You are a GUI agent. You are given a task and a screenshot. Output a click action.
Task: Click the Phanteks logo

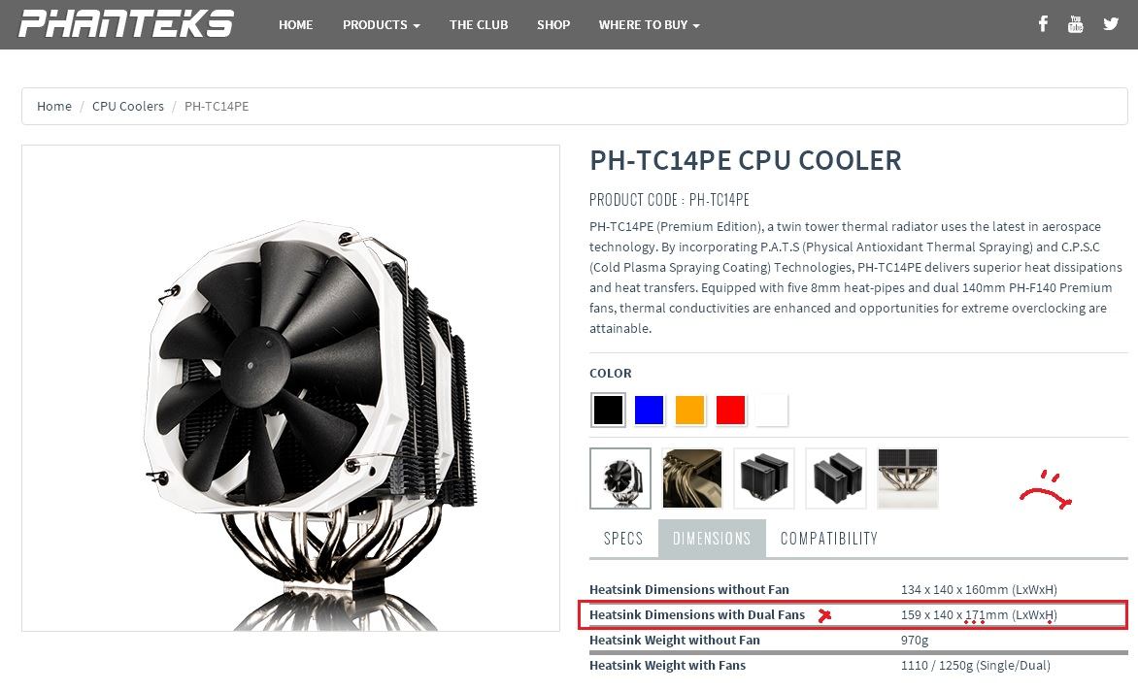point(126,24)
